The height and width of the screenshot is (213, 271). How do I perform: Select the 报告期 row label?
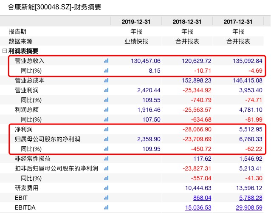pyautogui.click(x=17, y=31)
